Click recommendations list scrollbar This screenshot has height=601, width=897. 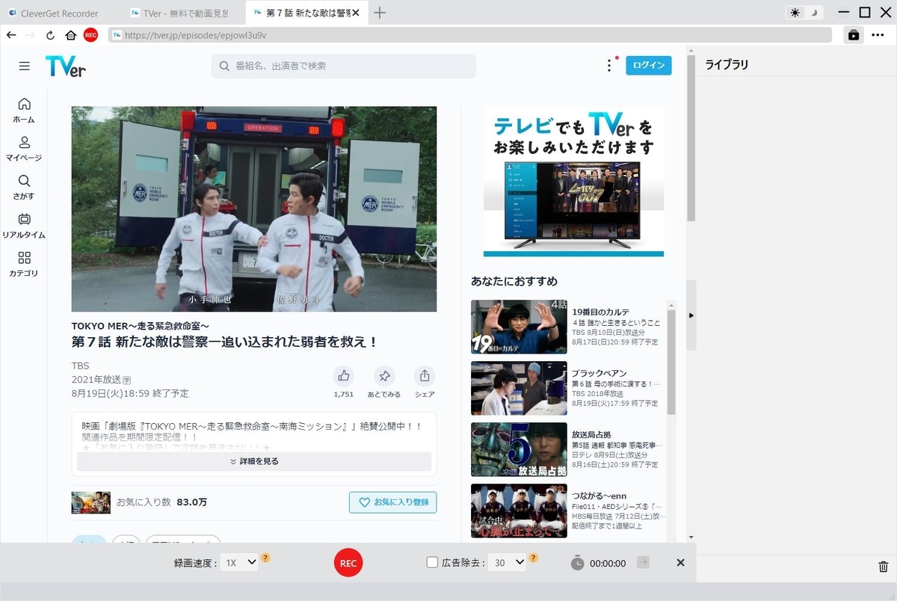tap(671, 363)
